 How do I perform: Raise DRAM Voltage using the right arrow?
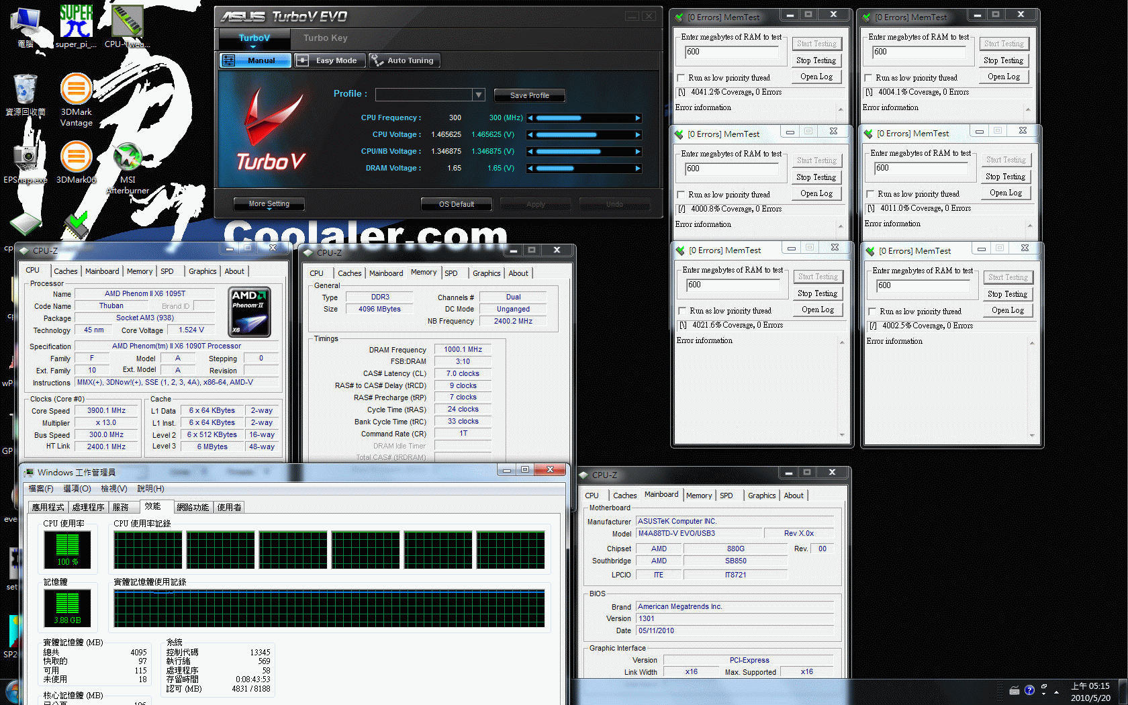tap(638, 169)
